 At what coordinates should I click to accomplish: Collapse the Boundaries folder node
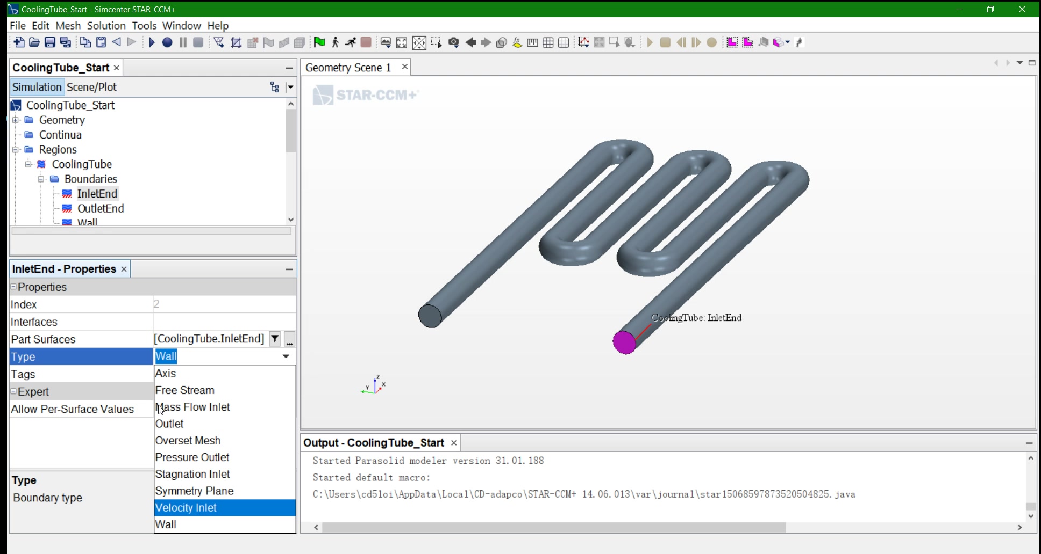[x=41, y=179]
